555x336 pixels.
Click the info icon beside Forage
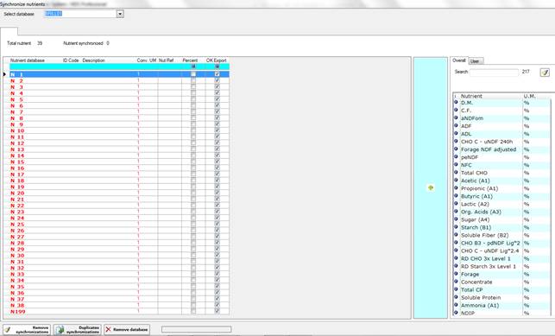(x=456, y=274)
